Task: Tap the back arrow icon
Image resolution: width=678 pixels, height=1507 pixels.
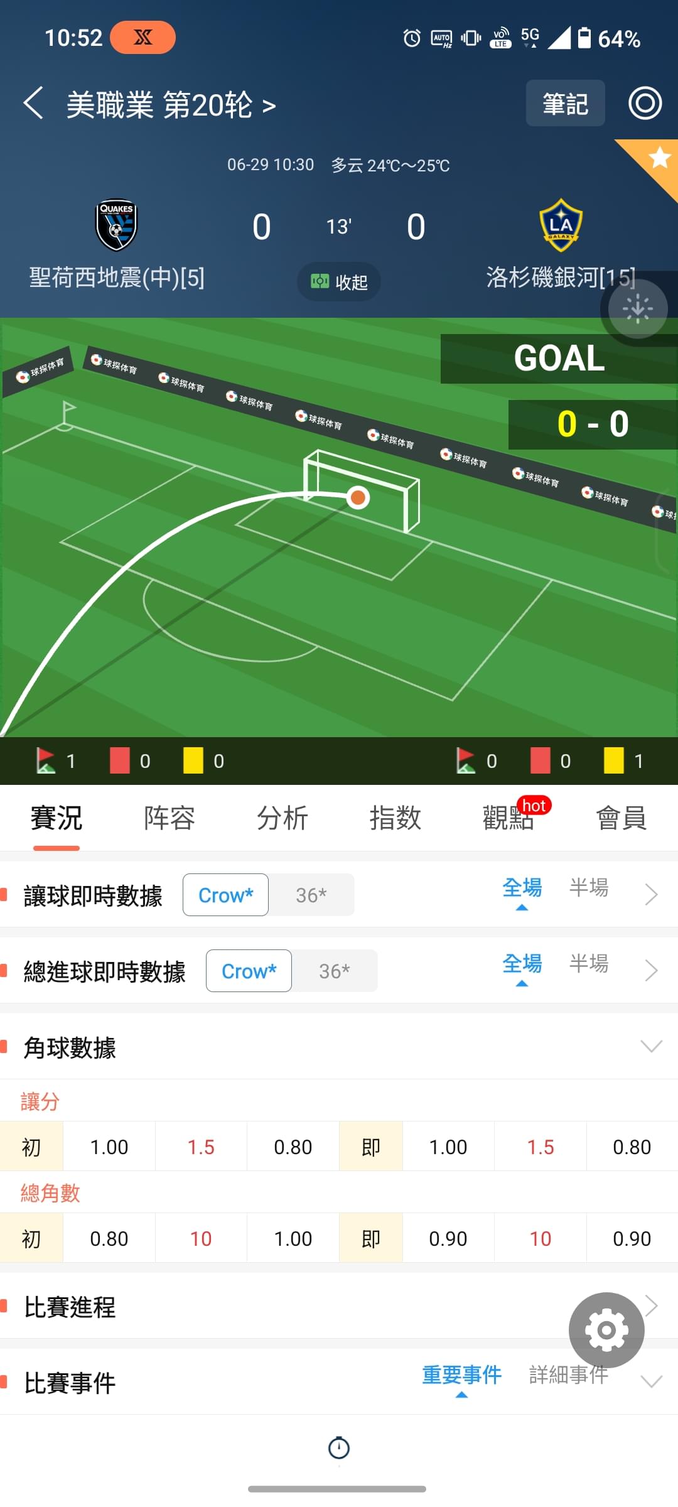Action: click(x=33, y=104)
